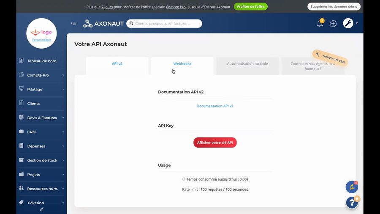Click the Dépenses calculator icon
This screenshot has width=380, height=214.
(x=22, y=145)
